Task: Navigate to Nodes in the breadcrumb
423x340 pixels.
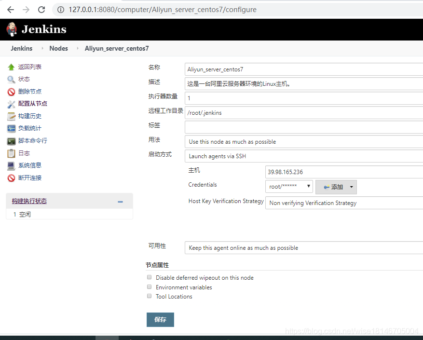Action: point(58,48)
